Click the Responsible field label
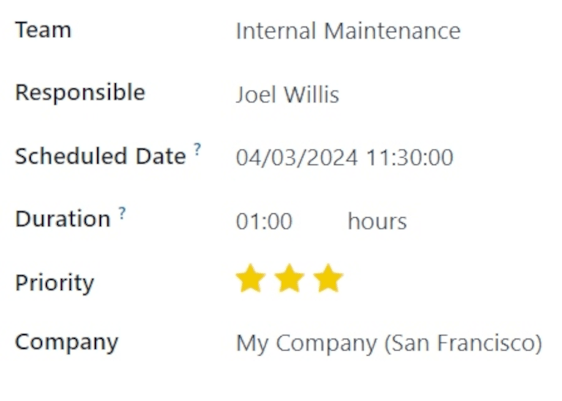This screenshot has height=401, width=562. 80,93
